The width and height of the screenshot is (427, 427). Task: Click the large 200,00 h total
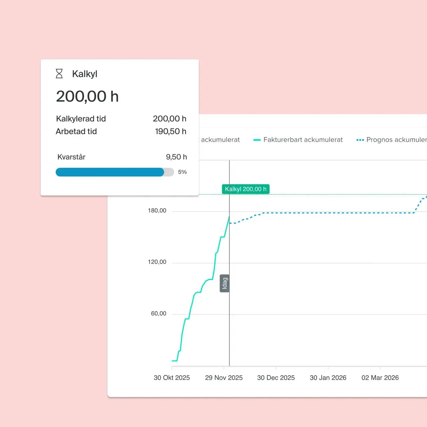click(87, 96)
